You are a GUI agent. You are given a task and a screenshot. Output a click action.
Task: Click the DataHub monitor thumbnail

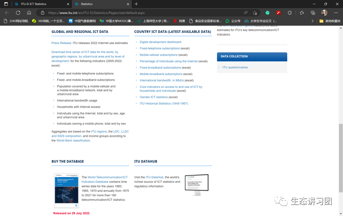coord(197,185)
